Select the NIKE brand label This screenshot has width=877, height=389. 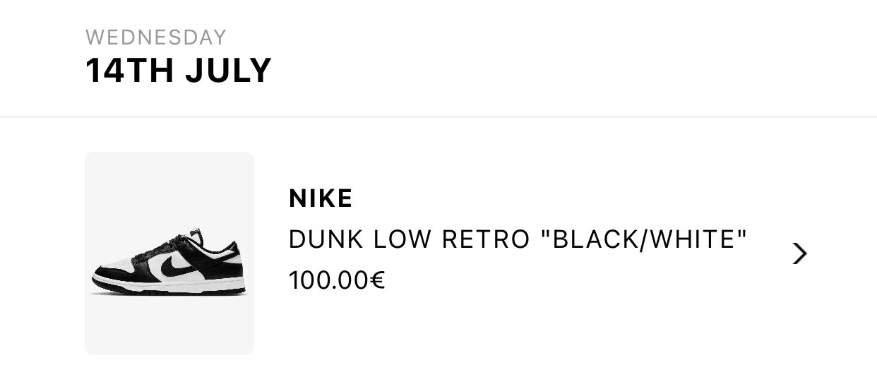[321, 199]
